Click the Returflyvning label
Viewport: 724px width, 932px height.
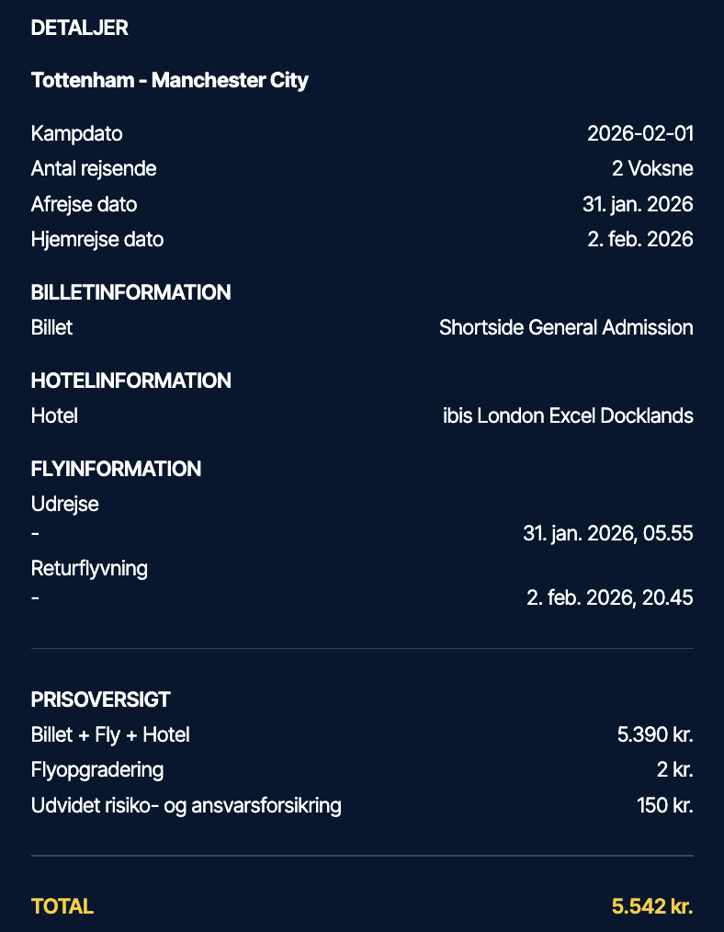pyautogui.click(x=89, y=568)
